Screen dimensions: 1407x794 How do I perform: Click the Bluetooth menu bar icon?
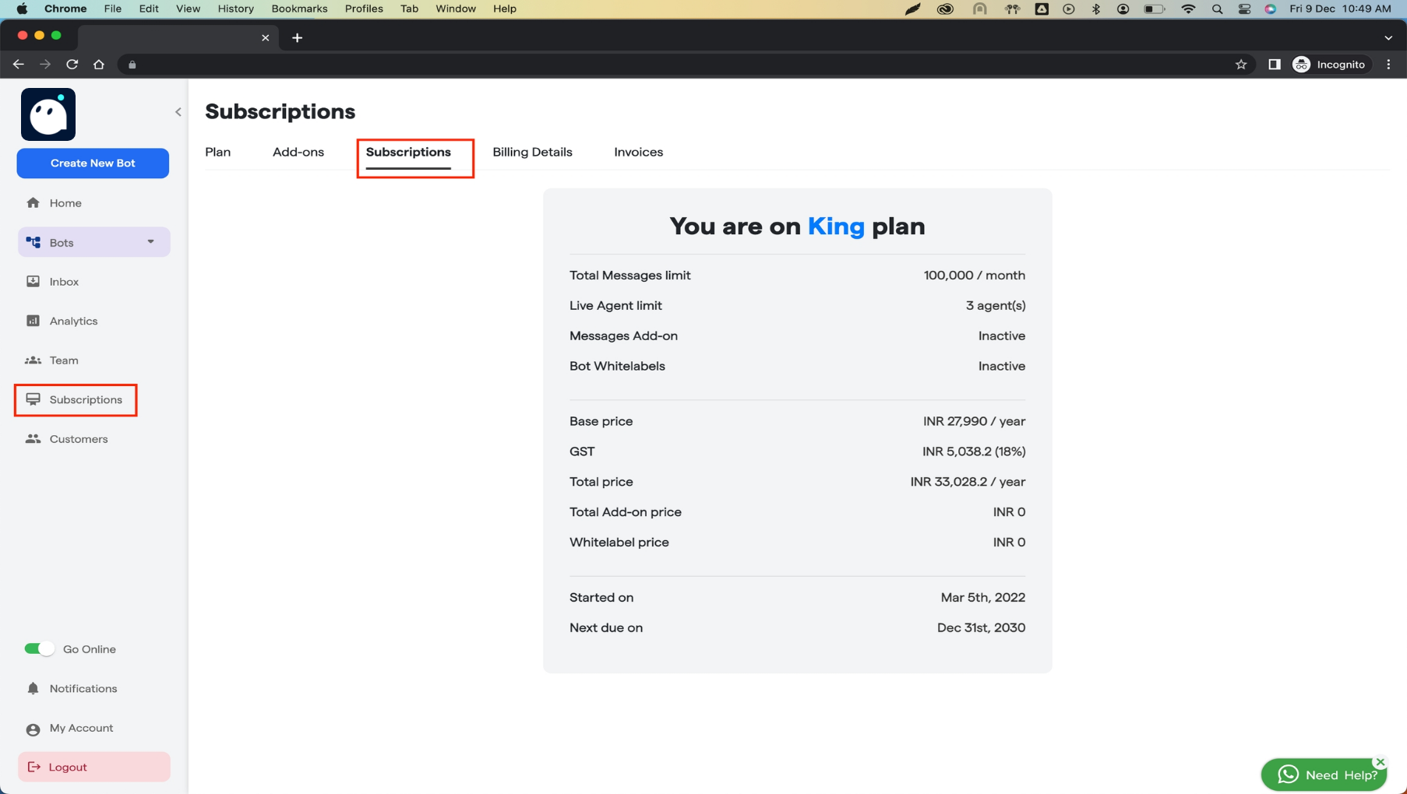pyautogui.click(x=1096, y=9)
